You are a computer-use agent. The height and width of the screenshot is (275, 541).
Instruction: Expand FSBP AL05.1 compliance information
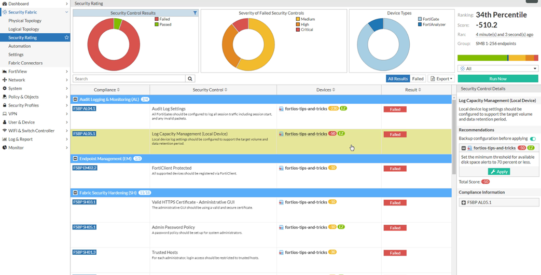463,202
